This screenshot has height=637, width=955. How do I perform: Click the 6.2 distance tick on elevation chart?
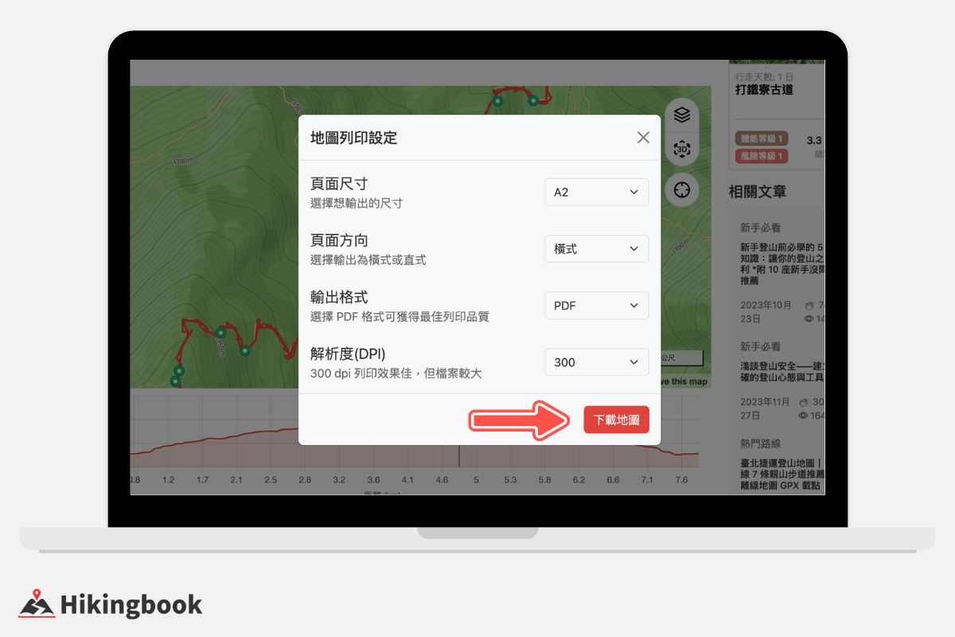[579, 480]
